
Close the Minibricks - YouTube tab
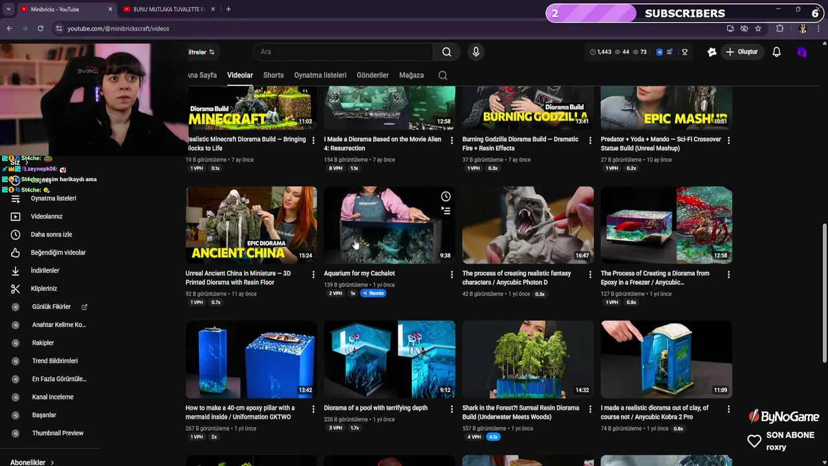pyautogui.click(x=110, y=9)
